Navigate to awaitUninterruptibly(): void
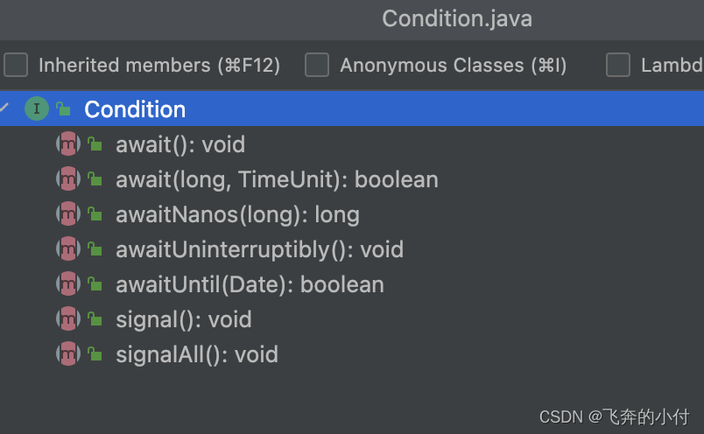The image size is (704, 434). click(259, 249)
